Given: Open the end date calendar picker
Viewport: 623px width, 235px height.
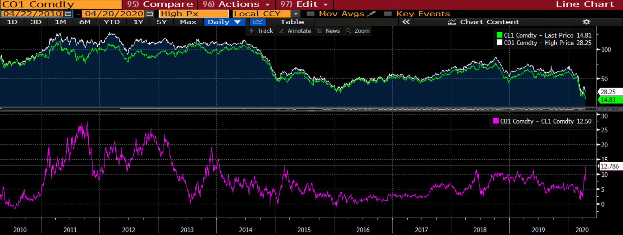Looking at the screenshot, I should point(150,14).
